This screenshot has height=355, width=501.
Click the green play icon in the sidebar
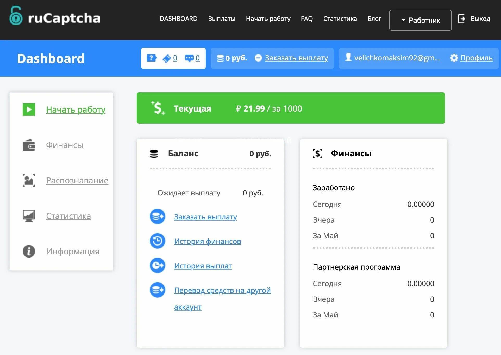[x=29, y=109]
